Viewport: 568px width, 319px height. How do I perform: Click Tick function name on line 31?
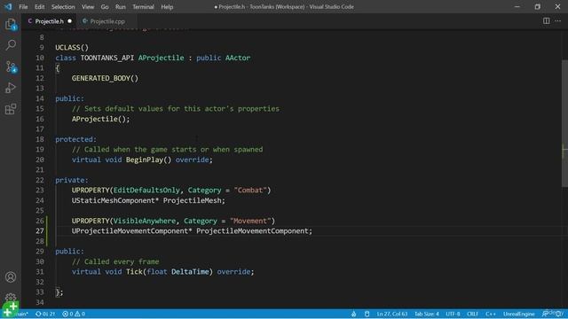134,272
